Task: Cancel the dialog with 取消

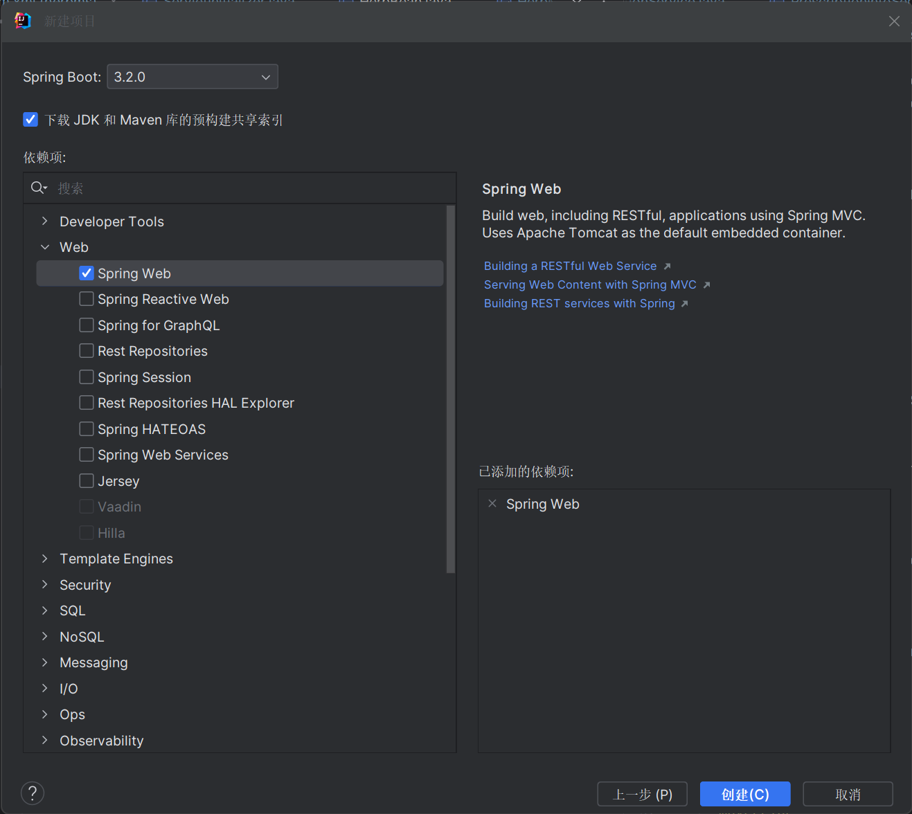Action: pyautogui.click(x=848, y=794)
